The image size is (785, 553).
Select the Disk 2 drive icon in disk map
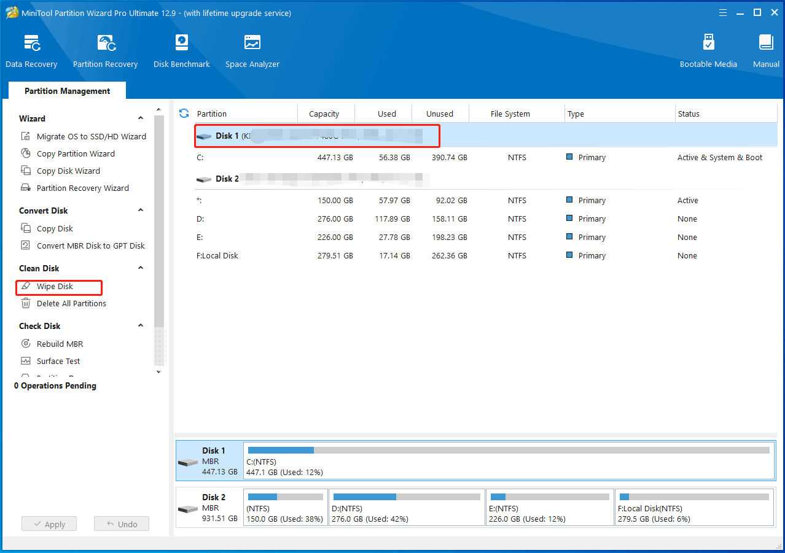pos(187,509)
